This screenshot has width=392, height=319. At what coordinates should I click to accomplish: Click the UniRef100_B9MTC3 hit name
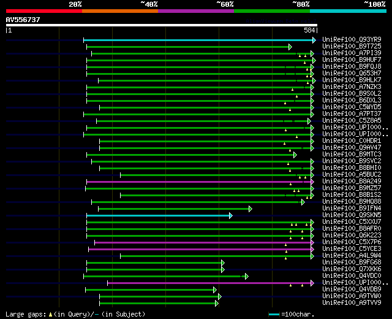352,155
